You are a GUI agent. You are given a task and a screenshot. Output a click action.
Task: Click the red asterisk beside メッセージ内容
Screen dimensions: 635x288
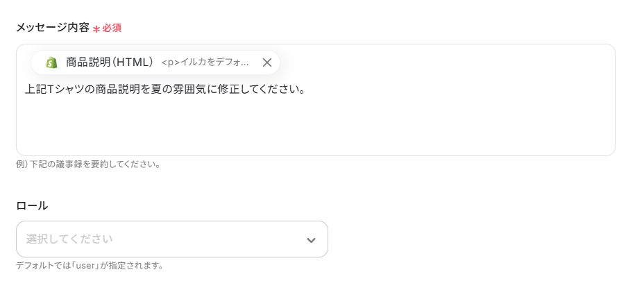[96, 29]
